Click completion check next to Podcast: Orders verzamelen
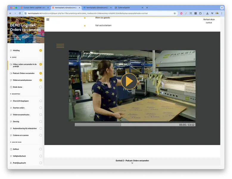This screenshot has height=179, width=232. 41,73
